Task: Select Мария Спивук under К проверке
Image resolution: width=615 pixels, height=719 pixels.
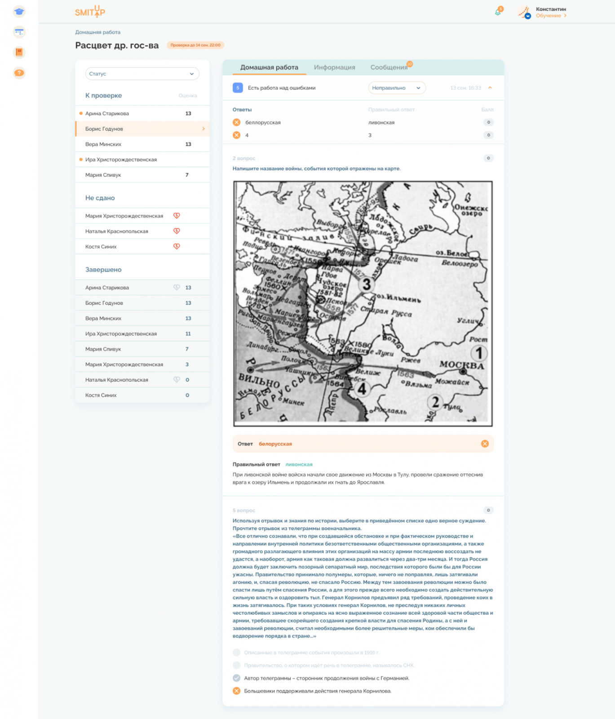Action: pos(142,175)
